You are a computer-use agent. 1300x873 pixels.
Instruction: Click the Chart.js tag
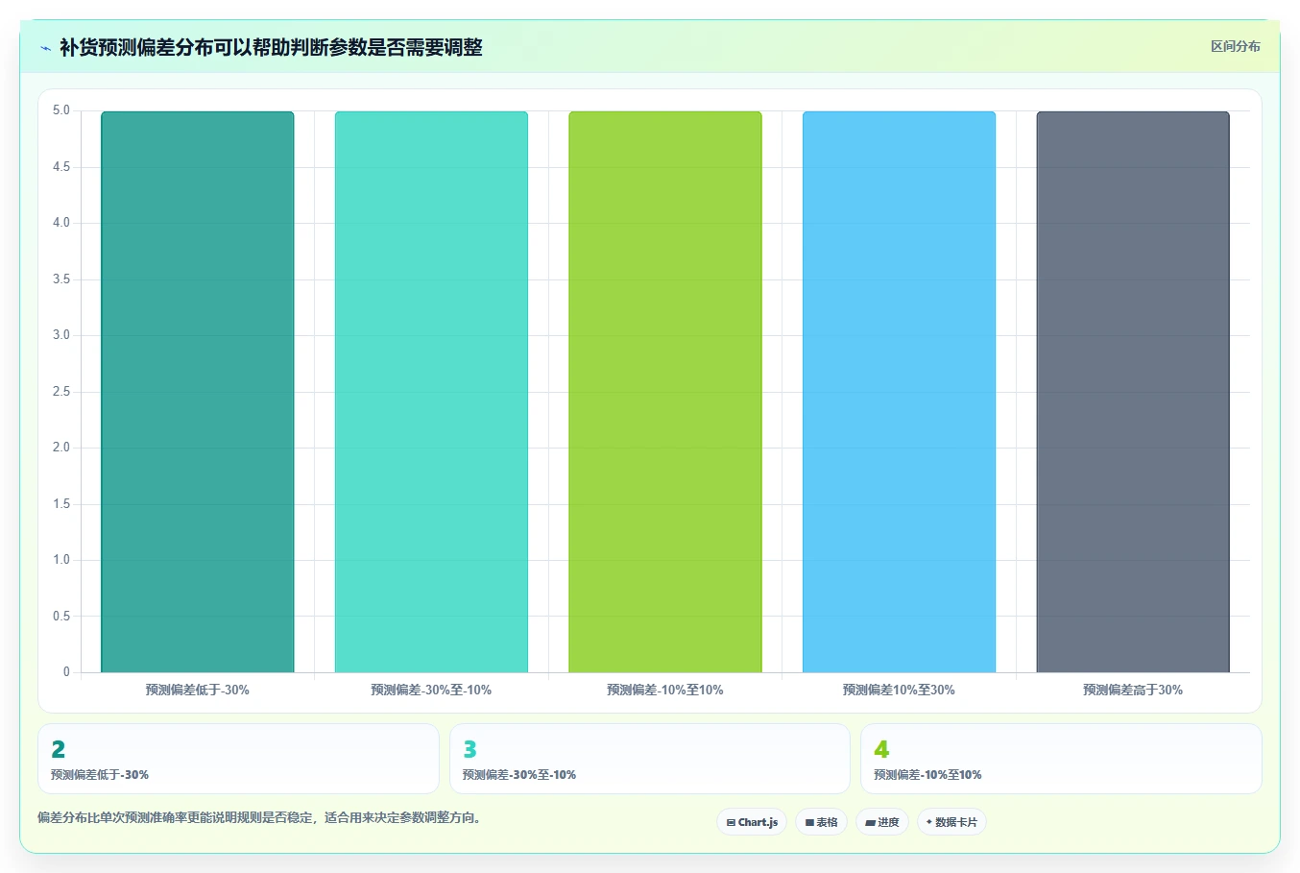[752, 822]
